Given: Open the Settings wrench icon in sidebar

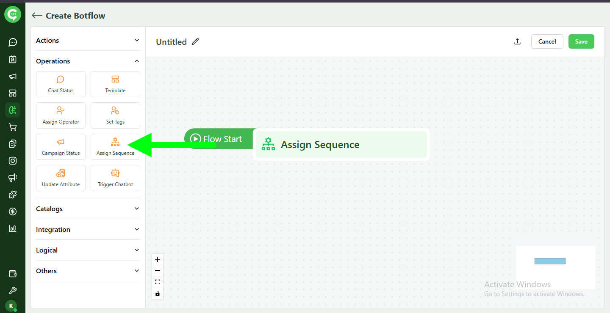Looking at the screenshot, I should pyautogui.click(x=12, y=290).
